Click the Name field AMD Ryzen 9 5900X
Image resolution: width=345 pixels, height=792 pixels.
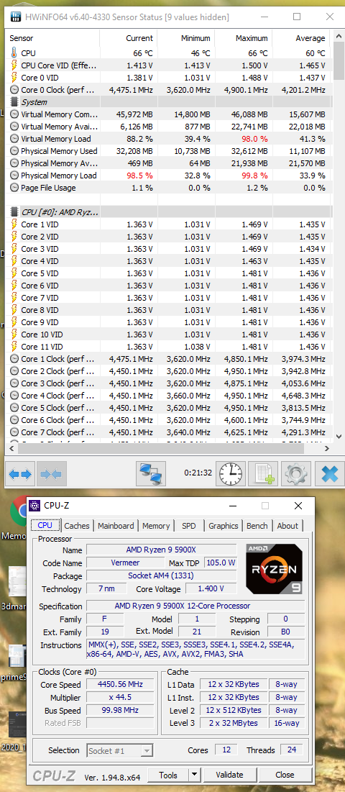(x=162, y=550)
